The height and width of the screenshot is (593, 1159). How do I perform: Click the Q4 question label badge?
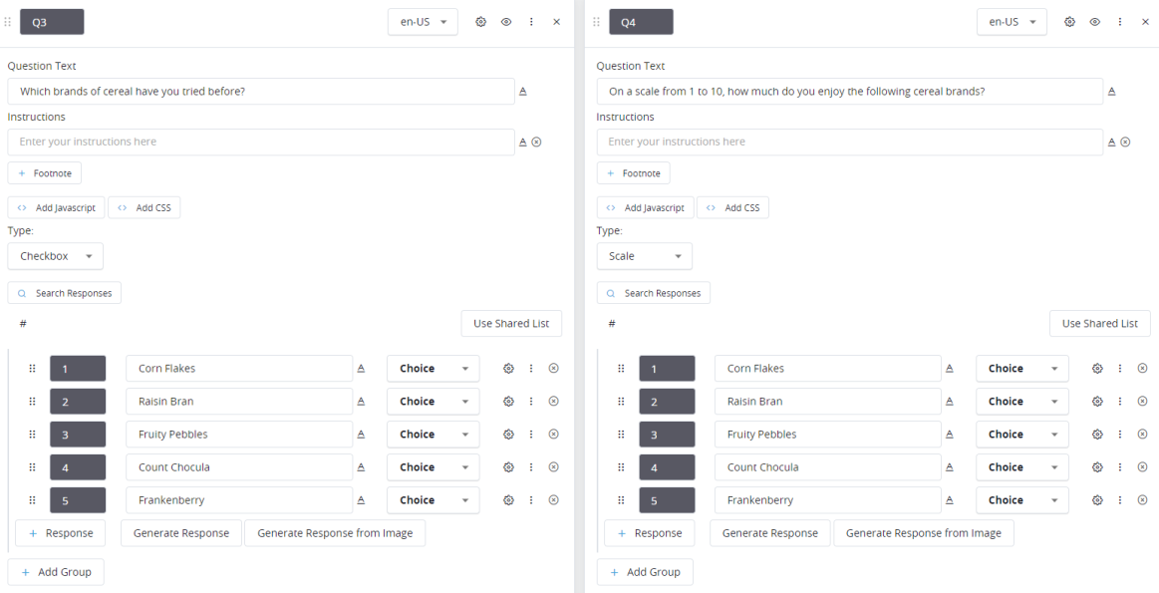pyautogui.click(x=641, y=22)
